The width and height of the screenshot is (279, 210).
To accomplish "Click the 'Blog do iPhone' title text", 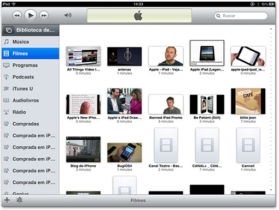I will pos(83,166).
